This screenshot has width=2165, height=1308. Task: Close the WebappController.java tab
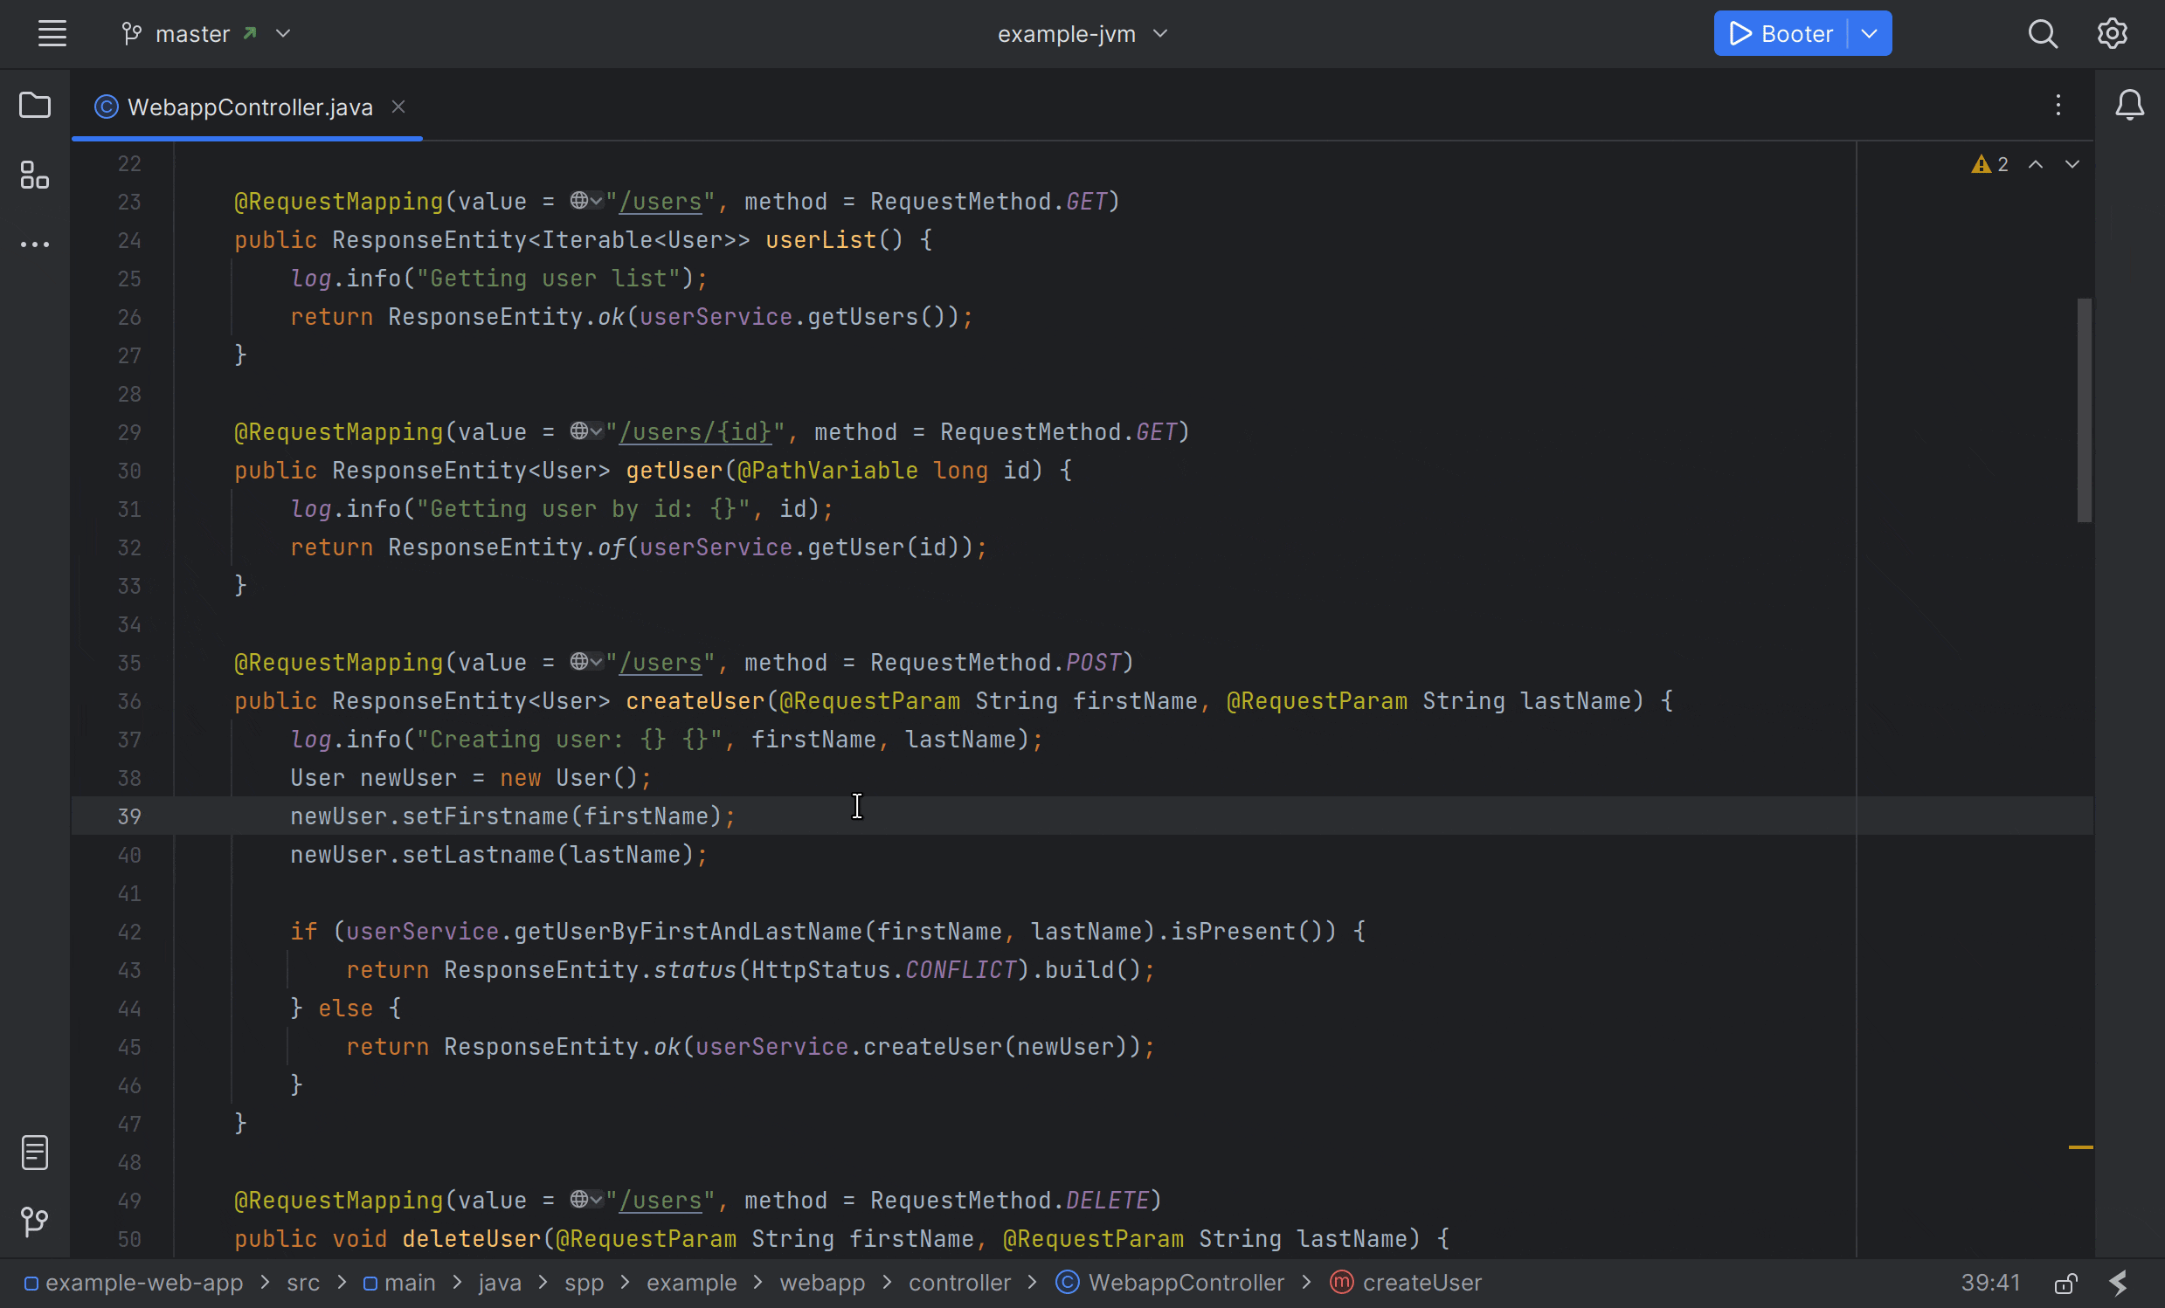tap(398, 107)
